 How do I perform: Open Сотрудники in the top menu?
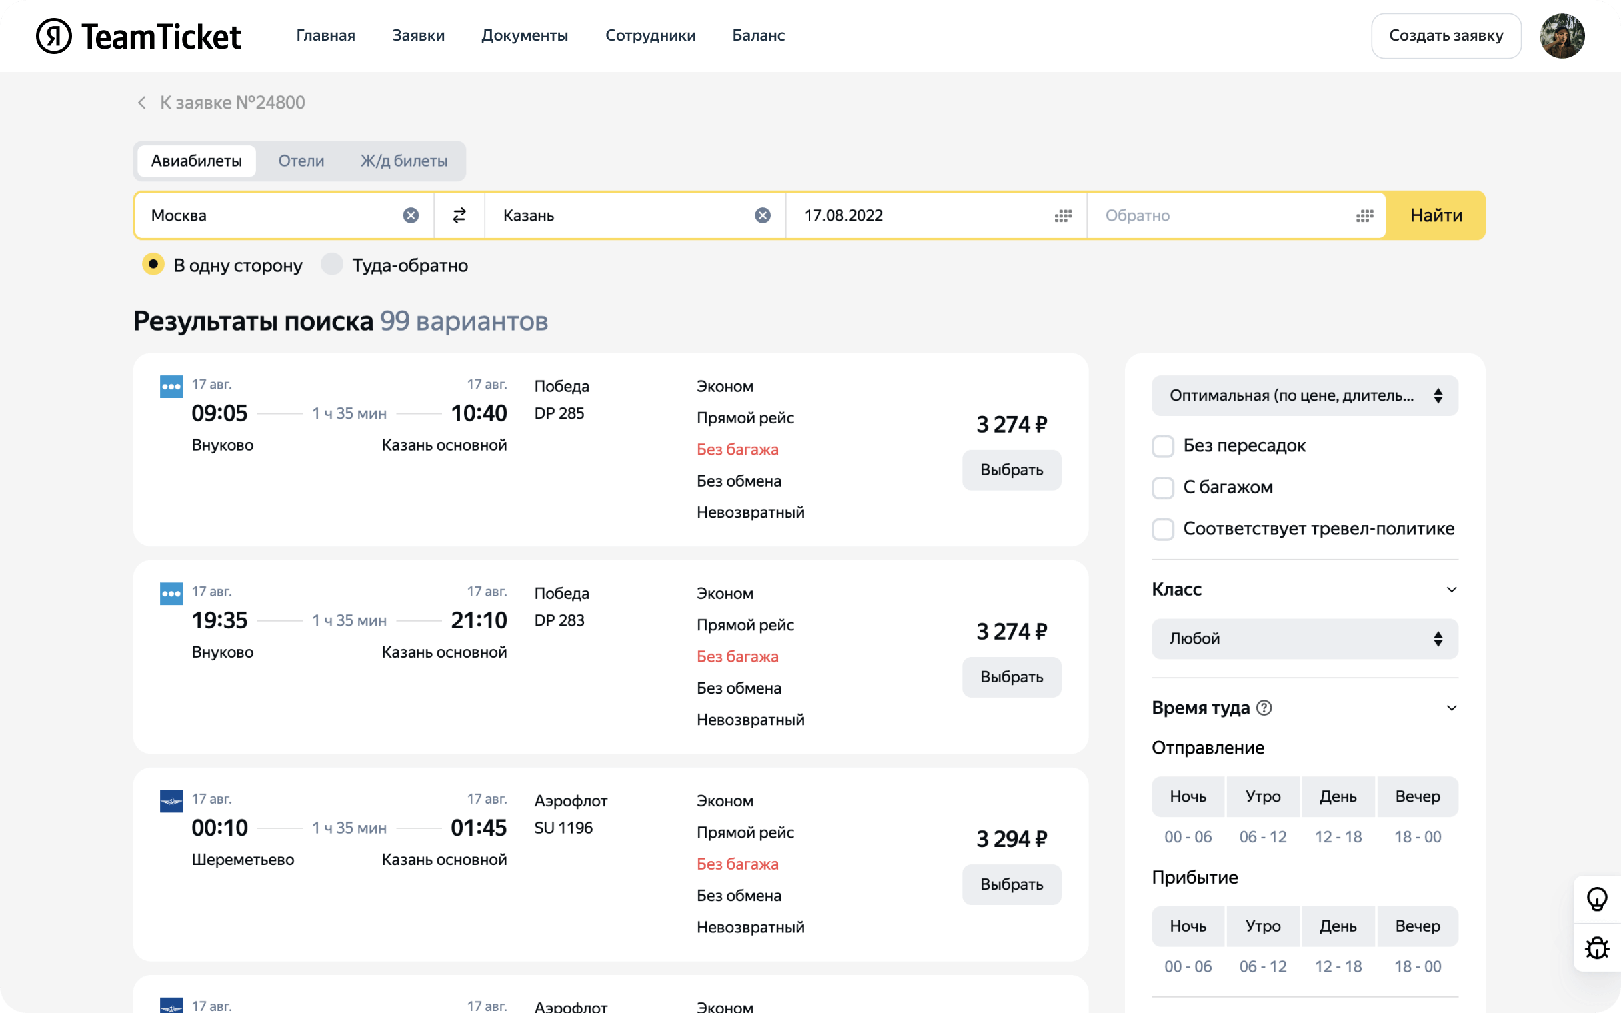pyautogui.click(x=650, y=35)
